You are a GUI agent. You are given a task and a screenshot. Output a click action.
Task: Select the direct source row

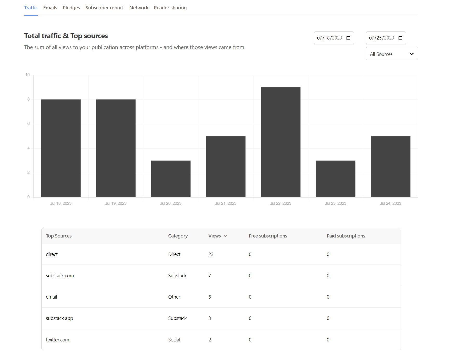tap(221, 254)
